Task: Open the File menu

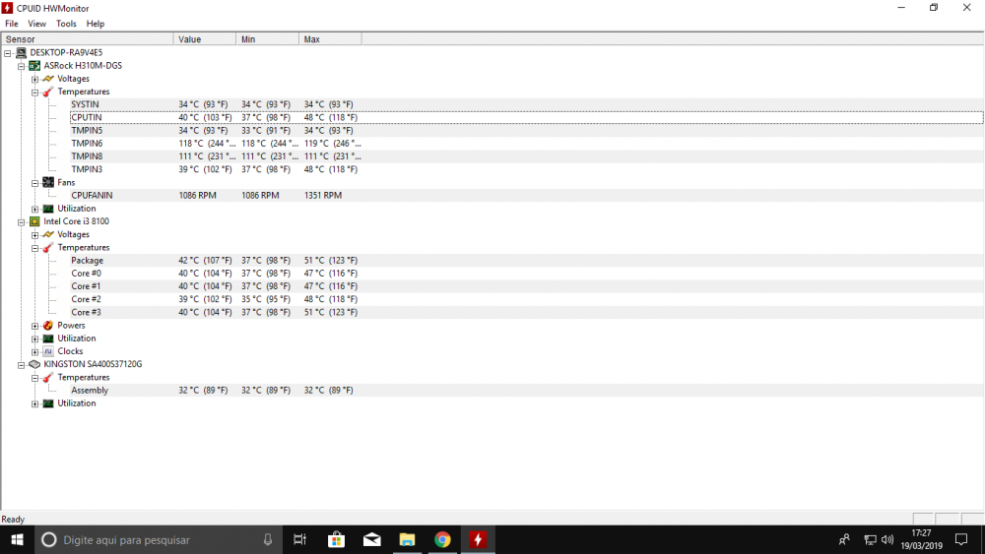Action: coord(12,24)
